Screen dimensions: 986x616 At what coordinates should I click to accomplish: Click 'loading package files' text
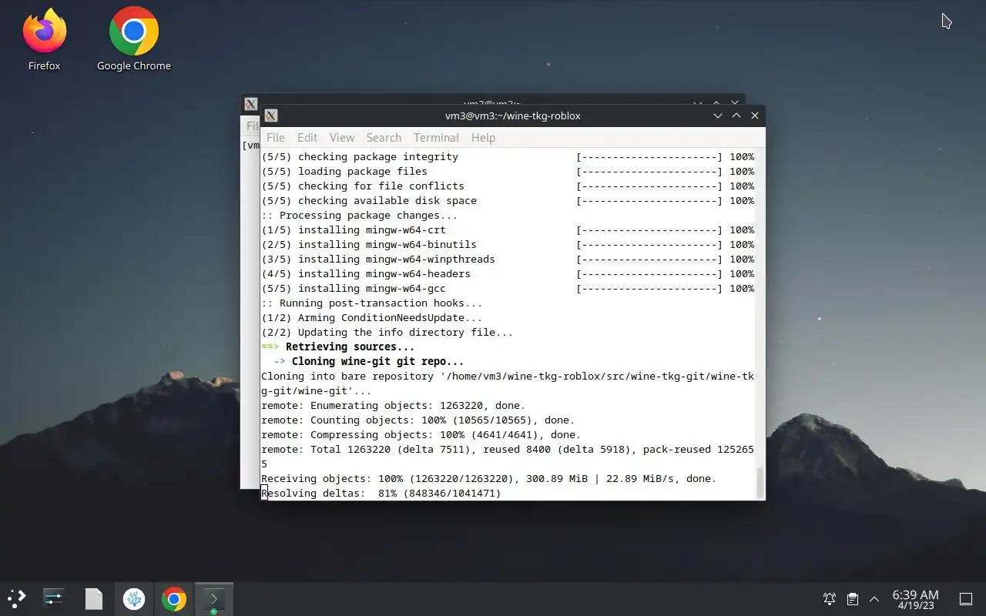point(362,171)
